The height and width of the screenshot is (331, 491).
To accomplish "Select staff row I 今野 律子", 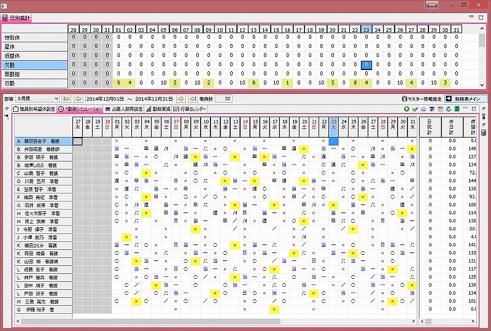I will tap(44, 230).
